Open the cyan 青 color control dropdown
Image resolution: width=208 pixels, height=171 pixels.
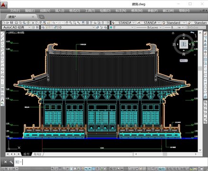pos(122,27)
